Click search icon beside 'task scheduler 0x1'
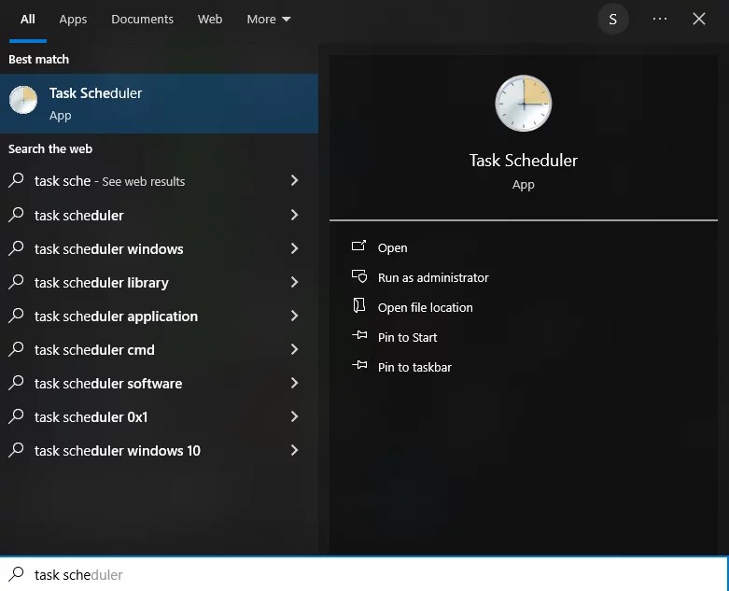Image resolution: width=729 pixels, height=591 pixels. point(16,415)
